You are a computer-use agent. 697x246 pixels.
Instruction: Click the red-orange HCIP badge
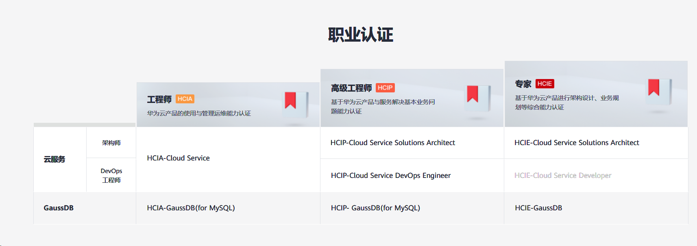click(385, 88)
